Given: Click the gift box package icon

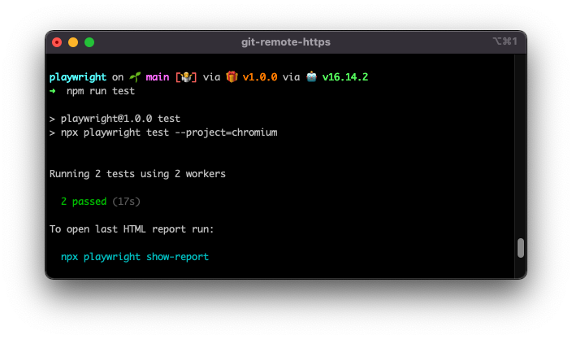Looking at the screenshot, I should (x=232, y=76).
